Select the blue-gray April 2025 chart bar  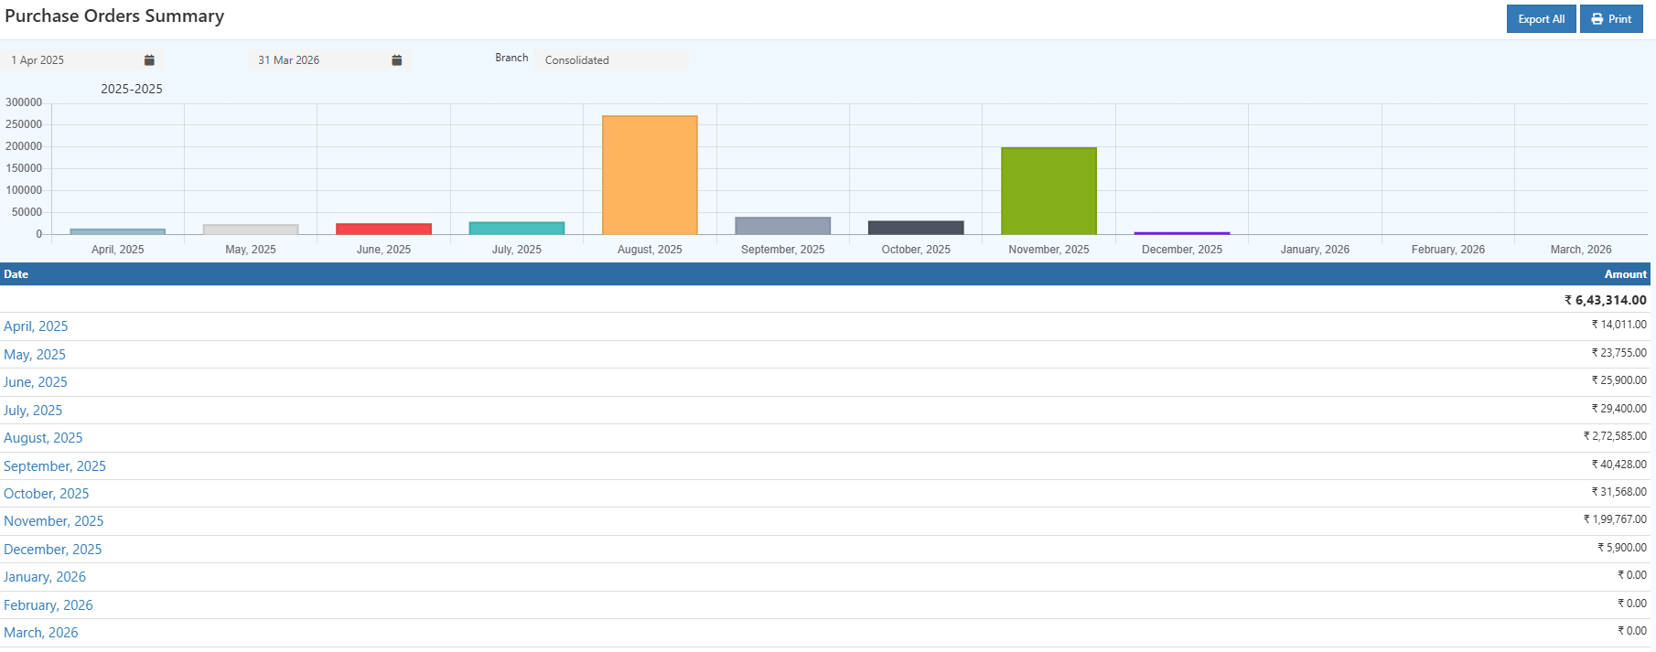[118, 231]
